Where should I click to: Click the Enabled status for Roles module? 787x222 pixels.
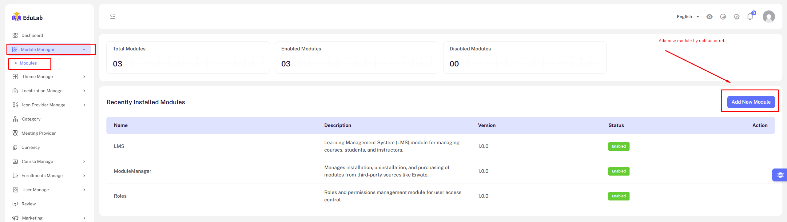pos(618,196)
